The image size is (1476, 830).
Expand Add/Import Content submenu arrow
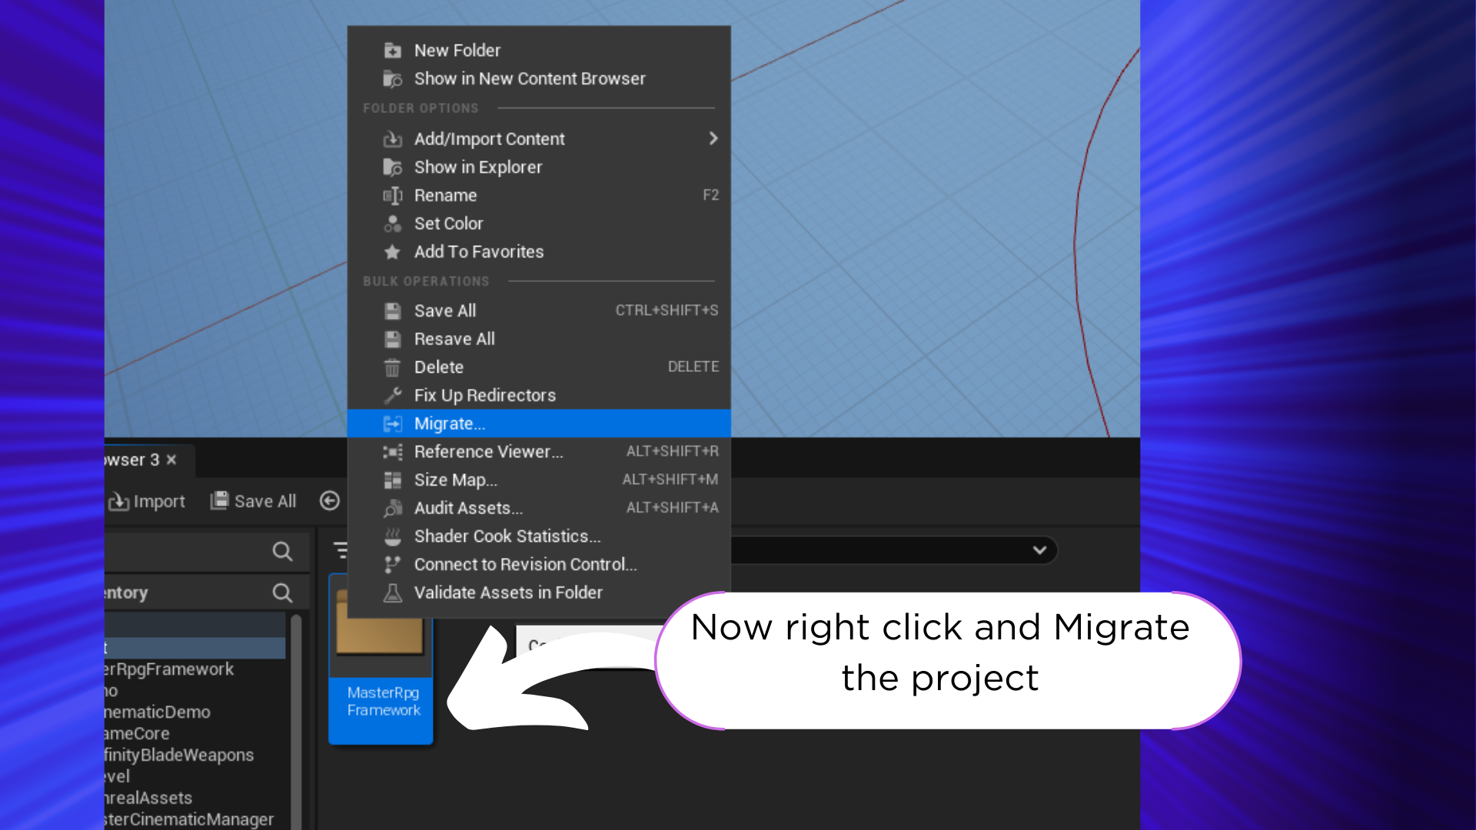tap(713, 138)
